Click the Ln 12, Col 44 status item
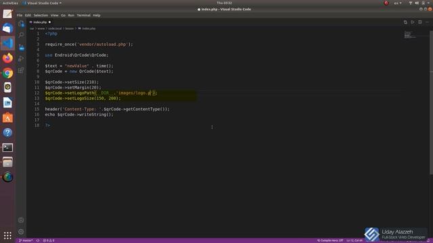This screenshot has height=243, width=433. tap(355, 240)
